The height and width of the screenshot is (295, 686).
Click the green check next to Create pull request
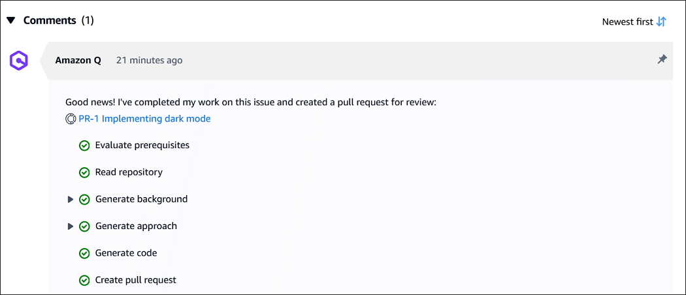pyautogui.click(x=84, y=281)
